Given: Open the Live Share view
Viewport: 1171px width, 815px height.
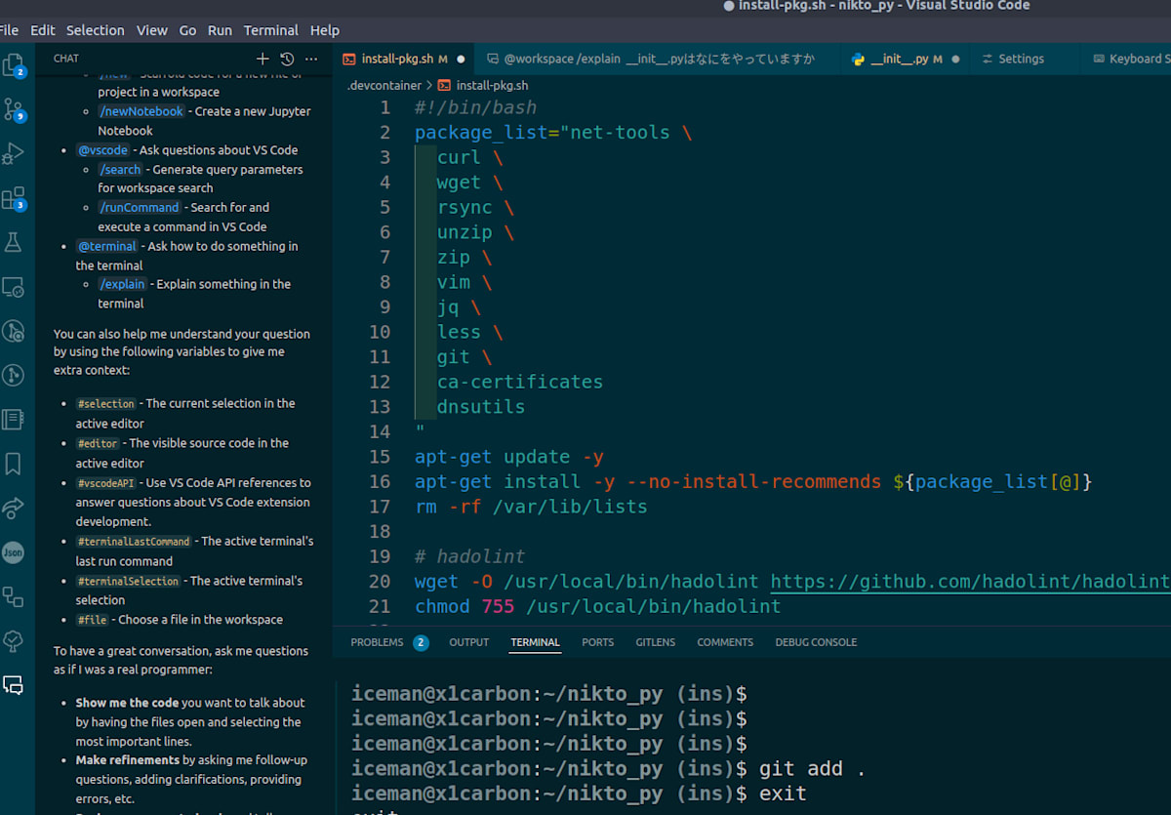Looking at the screenshot, I should 14,509.
